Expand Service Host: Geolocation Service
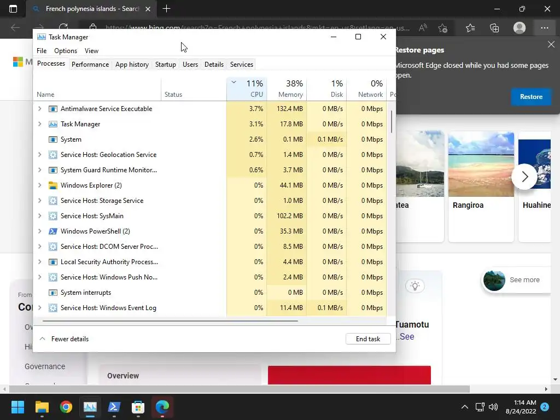Viewport: 560px width, 420px height. [x=39, y=155]
